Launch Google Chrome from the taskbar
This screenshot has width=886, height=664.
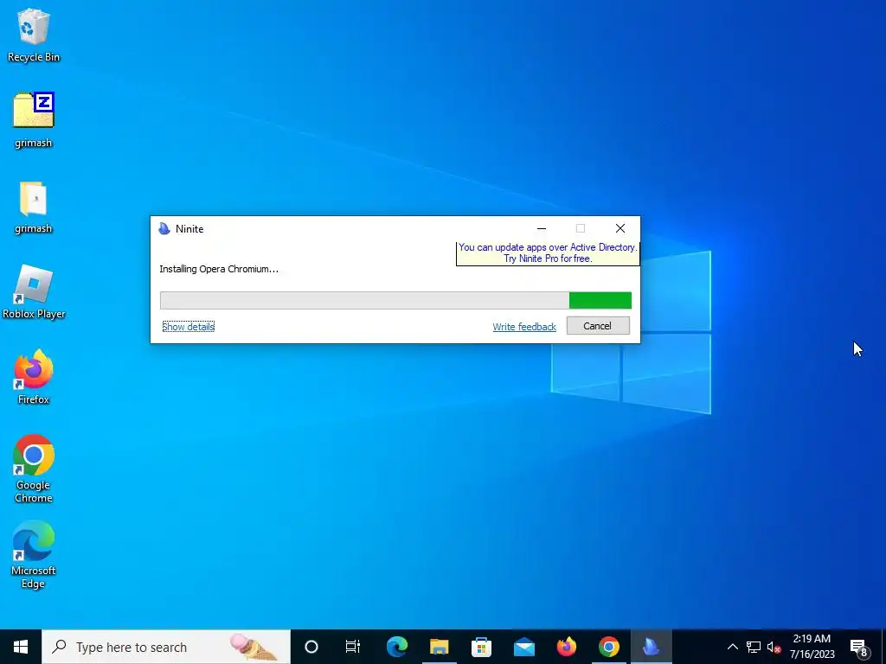(x=608, y=647)
